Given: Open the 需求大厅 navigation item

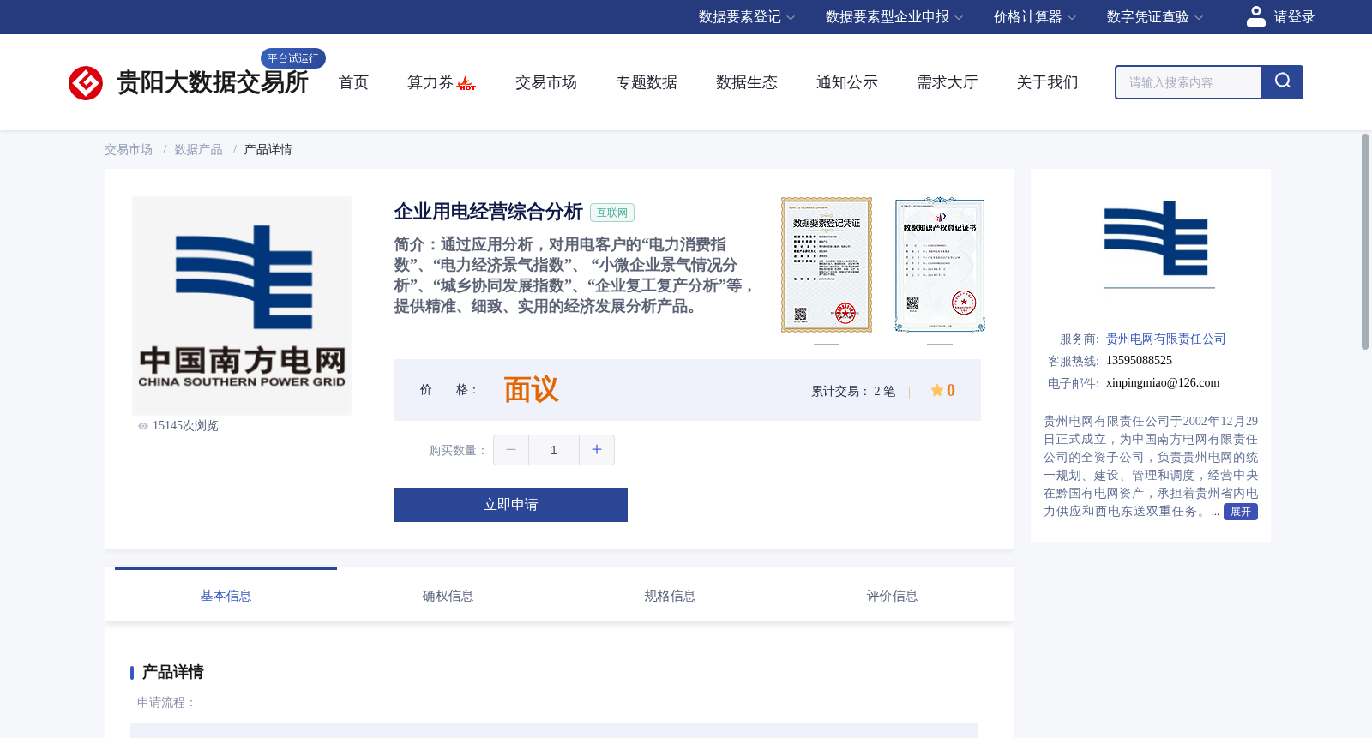Looking at the screenshot, I should pyautogui.click(x=948, y=82).
